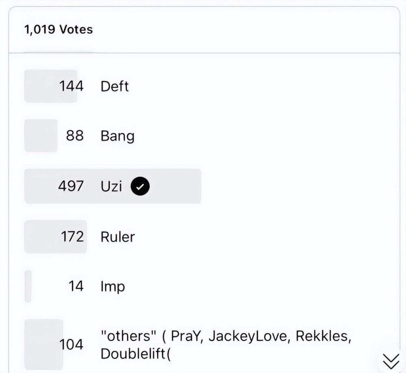Click the others vote count 104
Screen dimensions: 406x373
click(71, 345)
